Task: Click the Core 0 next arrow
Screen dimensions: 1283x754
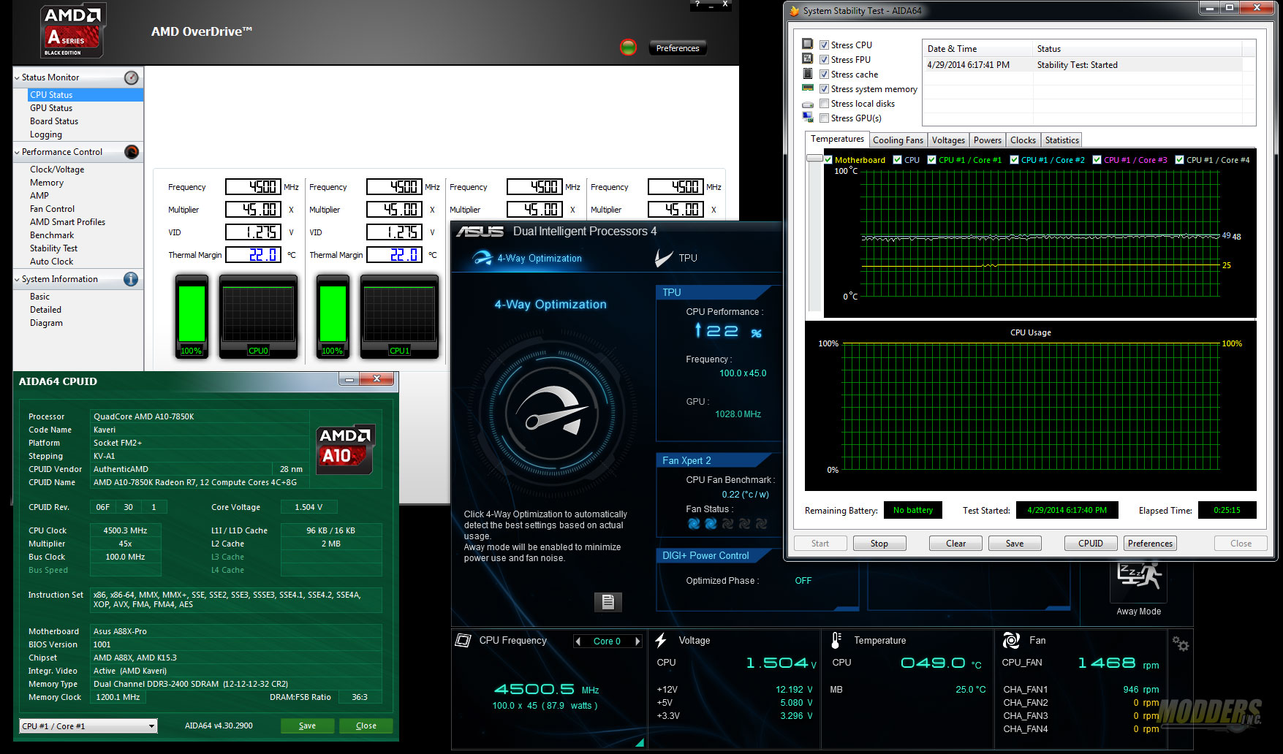Action: point(637,641)
